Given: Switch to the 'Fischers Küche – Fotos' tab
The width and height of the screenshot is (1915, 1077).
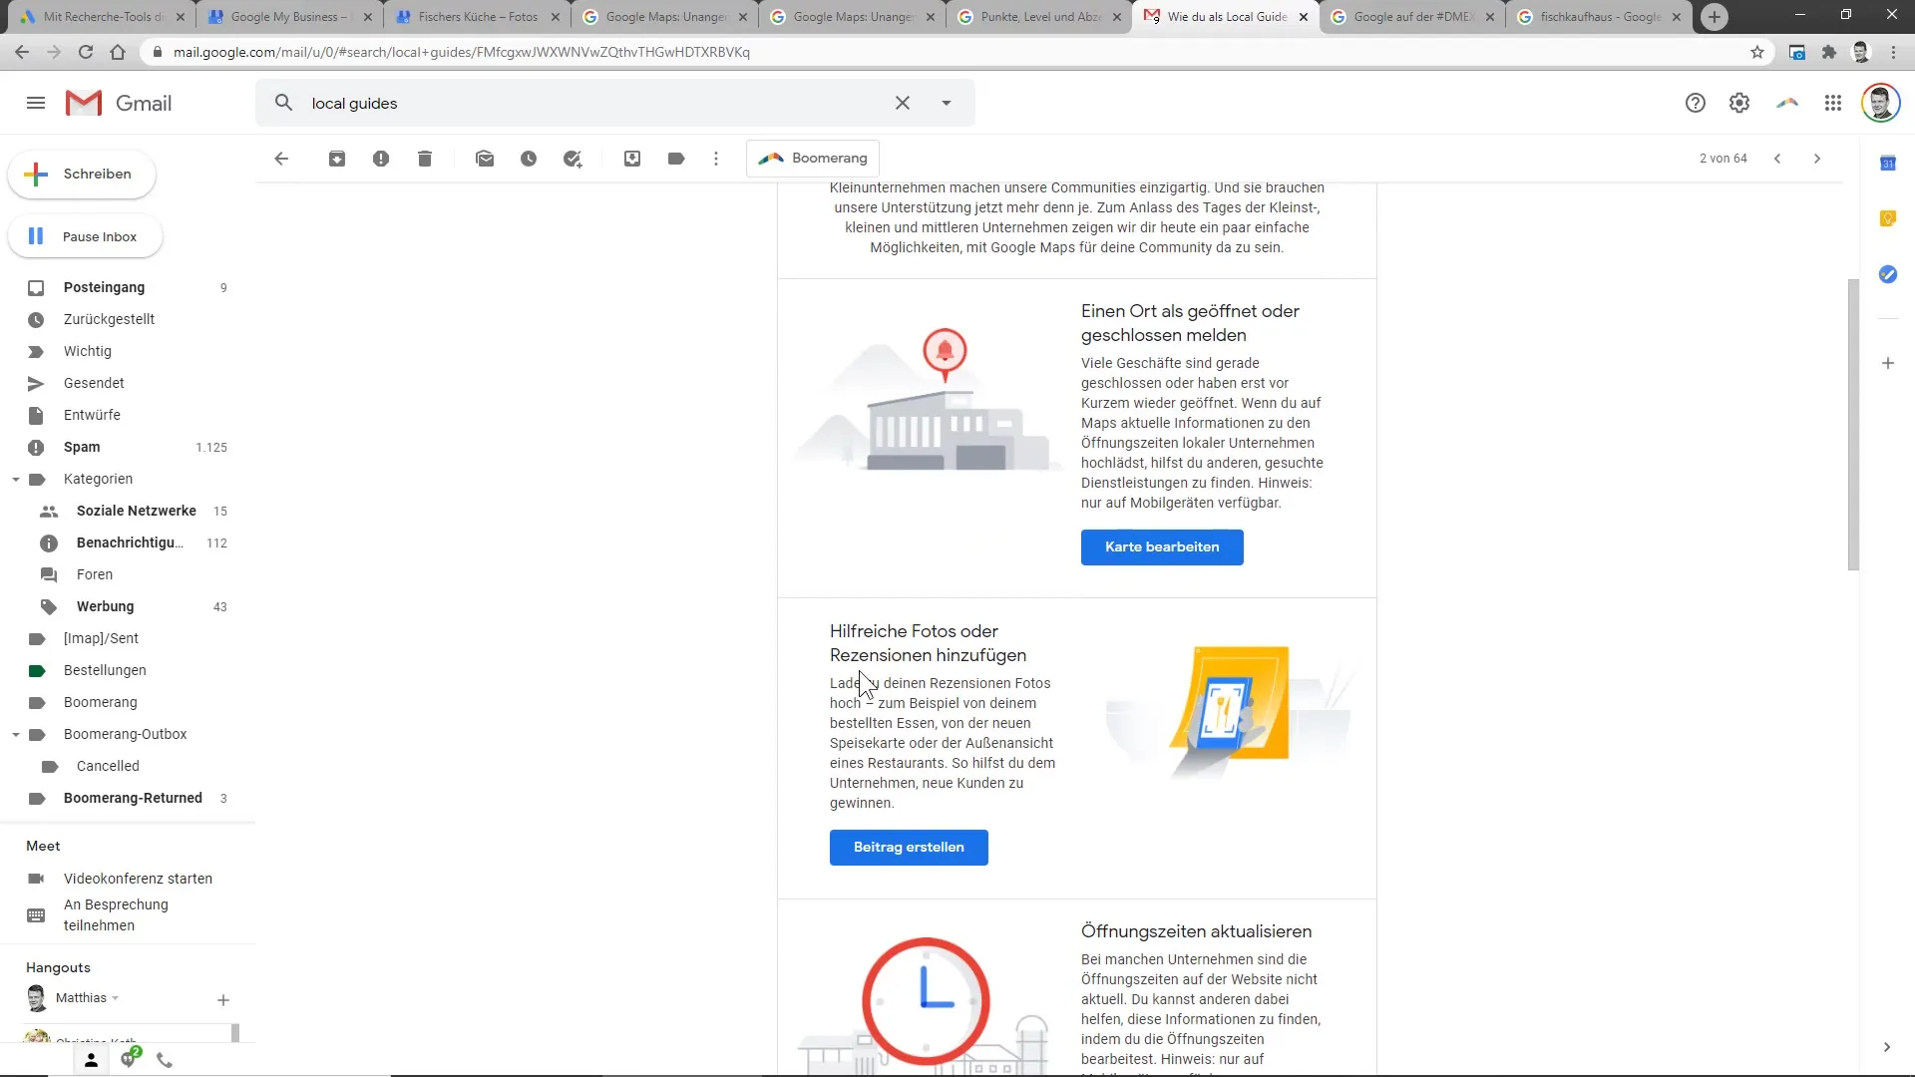Looking at the screenshot, I should pyautogui.click(x=477, y=17).
